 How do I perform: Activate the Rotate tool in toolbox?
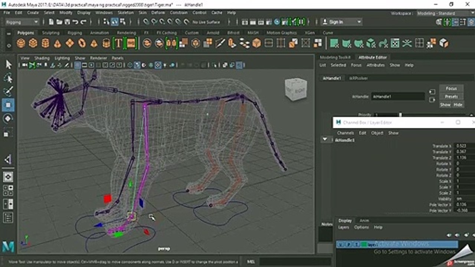(8, 119)
